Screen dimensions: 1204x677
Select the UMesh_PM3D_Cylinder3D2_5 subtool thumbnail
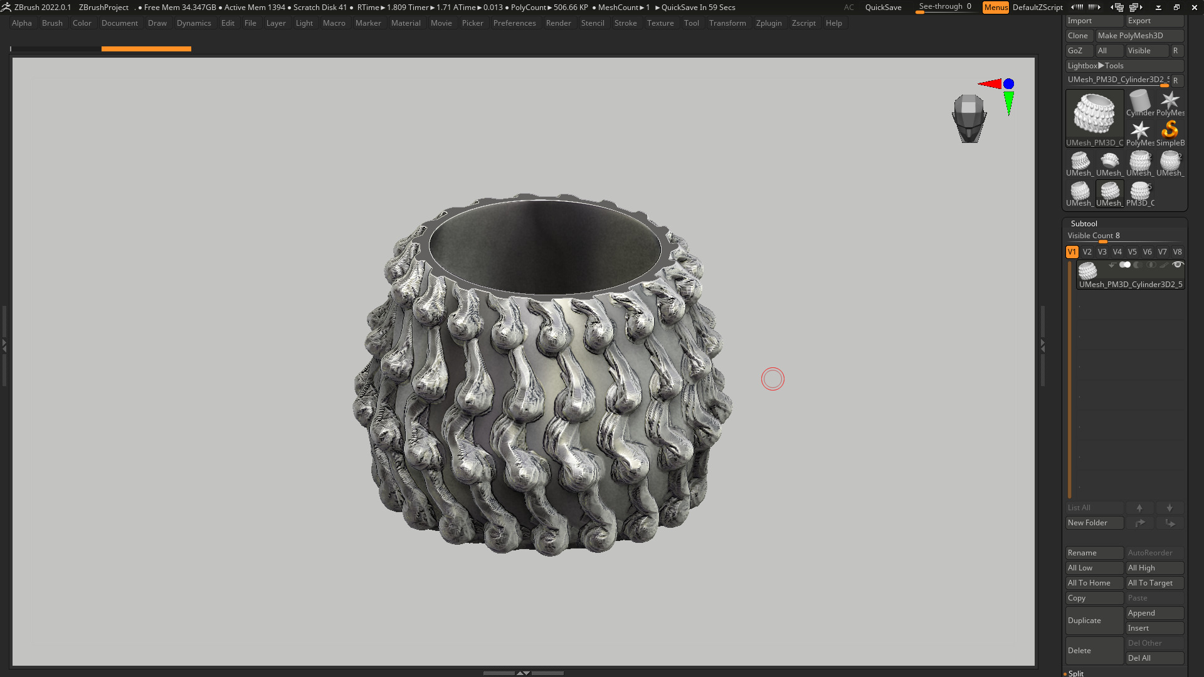tap(1087, 270)
